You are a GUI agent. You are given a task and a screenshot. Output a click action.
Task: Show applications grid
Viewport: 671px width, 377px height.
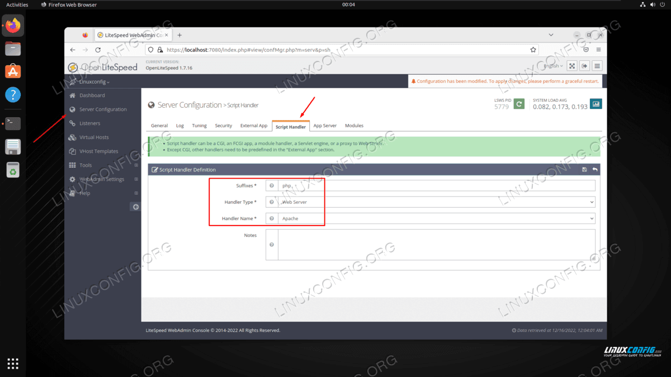click(13, 364)
